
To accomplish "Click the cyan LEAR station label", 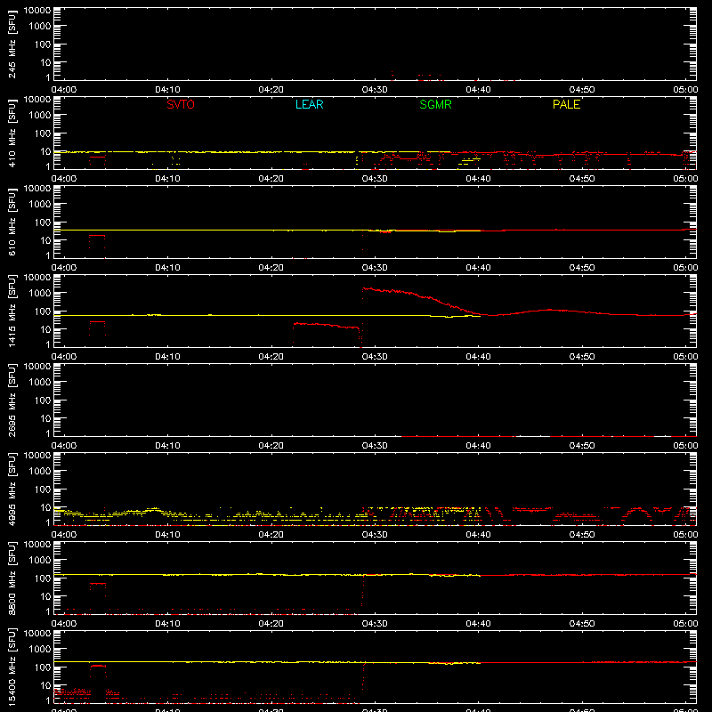I will click(309, 104).
